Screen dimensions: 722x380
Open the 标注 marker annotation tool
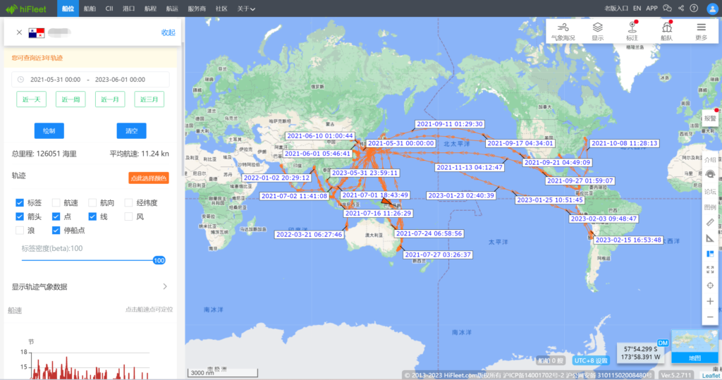(x=632, y=31)
